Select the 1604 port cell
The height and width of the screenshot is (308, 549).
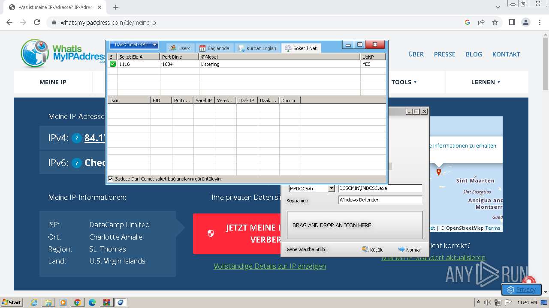pyautogui.click(x=179, y=64)
